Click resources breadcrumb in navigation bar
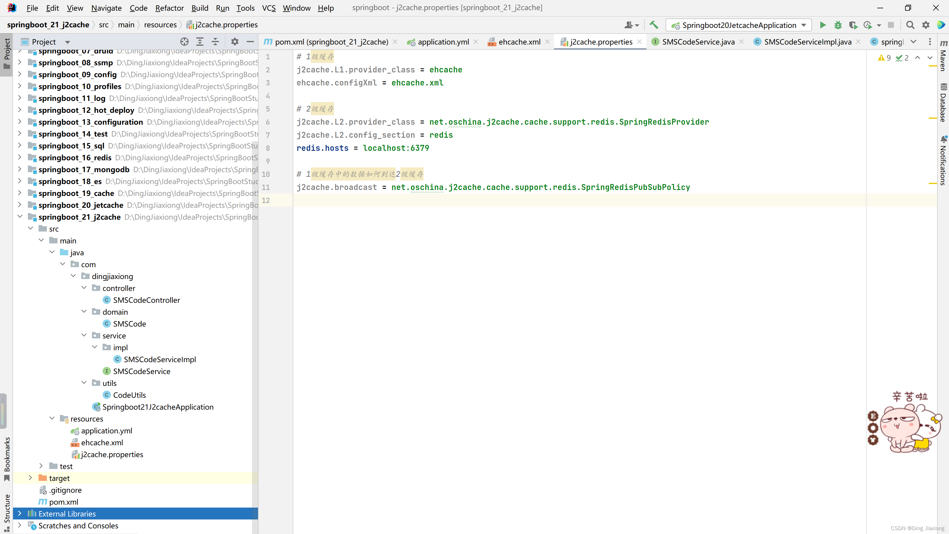949x534 pixels. [x=160, y=25]
